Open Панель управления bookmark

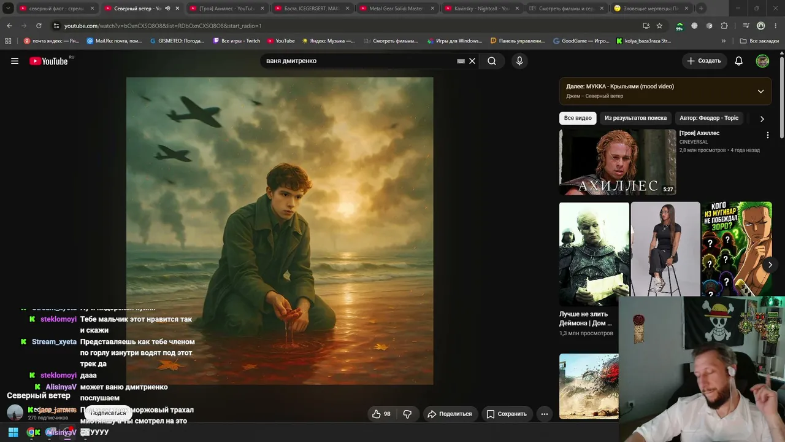[518, 41]
